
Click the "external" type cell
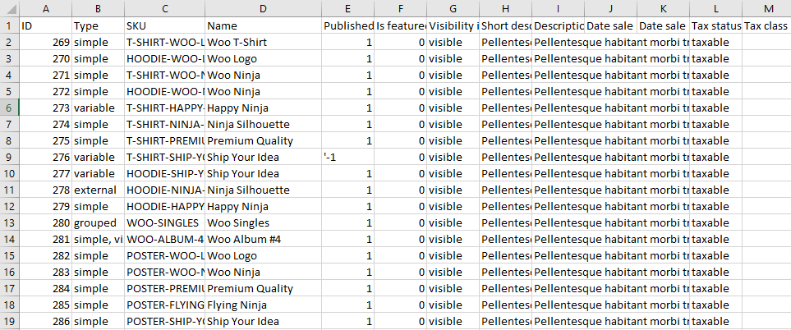[x=98, y=190]
